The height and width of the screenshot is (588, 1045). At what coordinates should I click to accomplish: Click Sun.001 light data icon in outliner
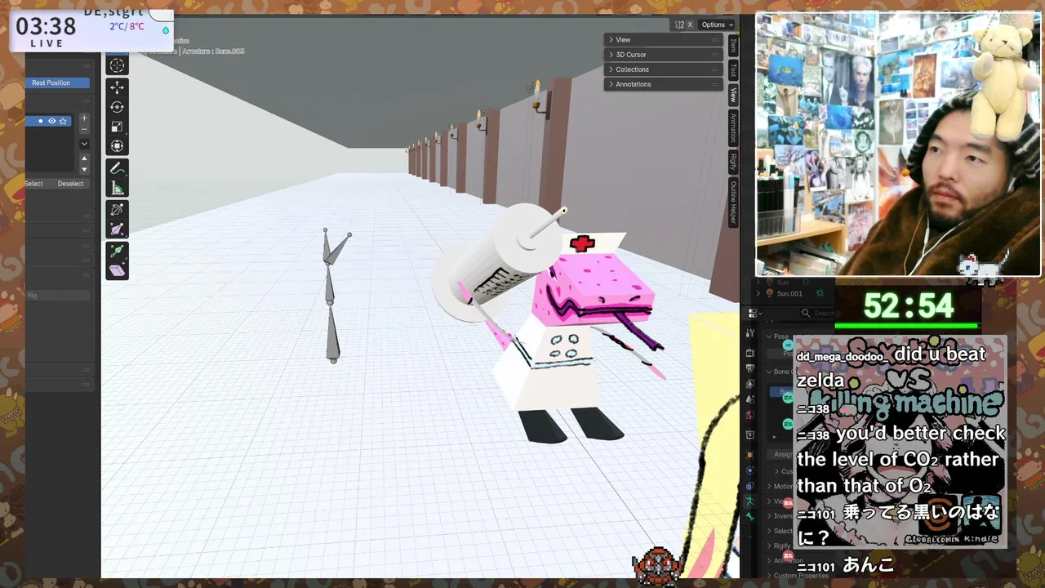(820, 293)
